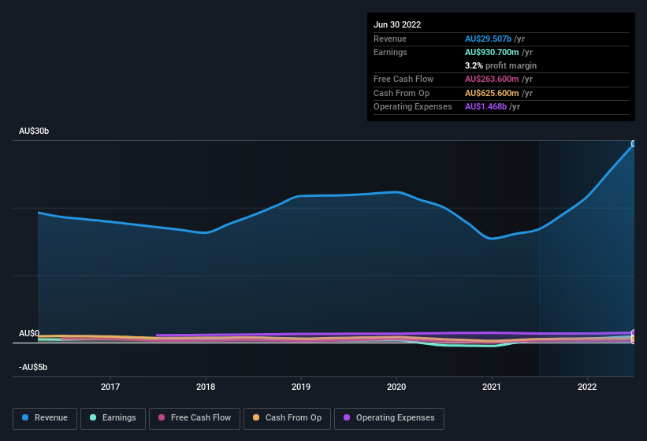The height and width of the screenshot is (441, 647).
Task: Click the -AU$5b y-axis label
Action: pyautogui.click(x=33, y=367)
